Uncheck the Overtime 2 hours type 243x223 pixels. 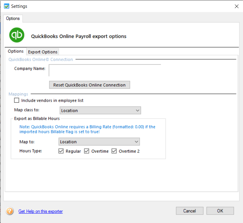(x=114, y=151)
